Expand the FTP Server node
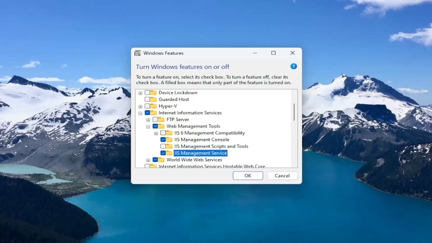This screenshot has height=243, width=432. (148, 120)
